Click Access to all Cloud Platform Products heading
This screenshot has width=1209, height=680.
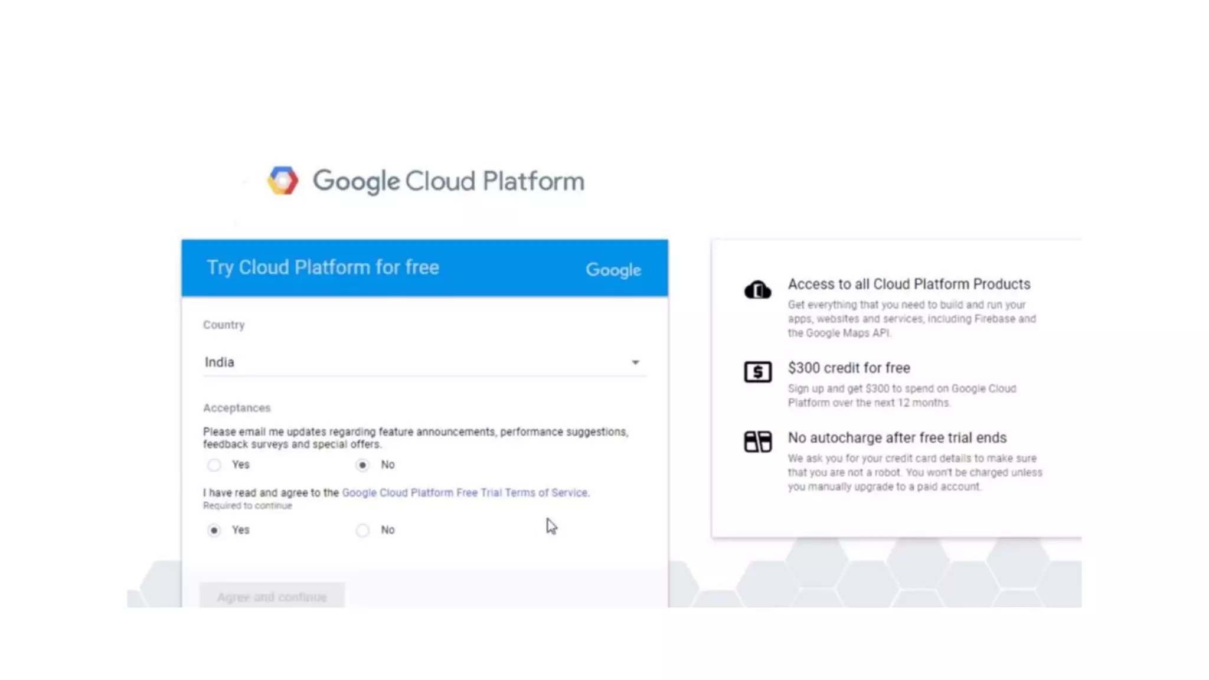[909, 284]
